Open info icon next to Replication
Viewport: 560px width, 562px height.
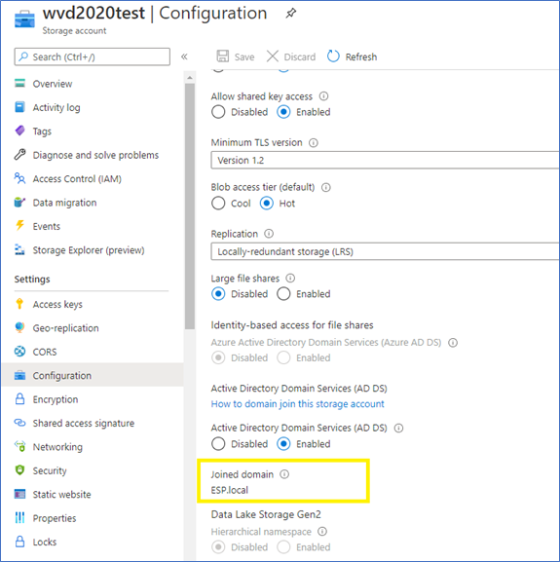tap(269, 234)
